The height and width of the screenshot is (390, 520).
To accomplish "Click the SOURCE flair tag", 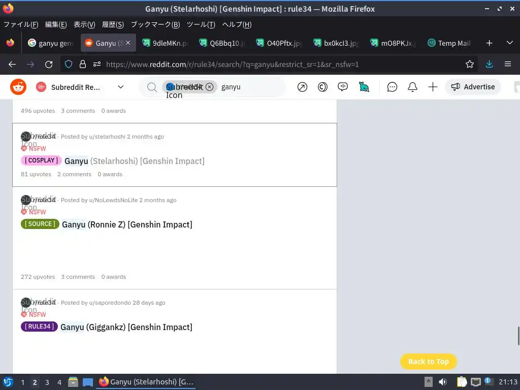I will [x=40, y=224].
